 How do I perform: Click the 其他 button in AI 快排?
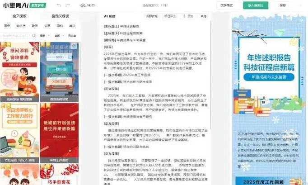click(204, 16)
